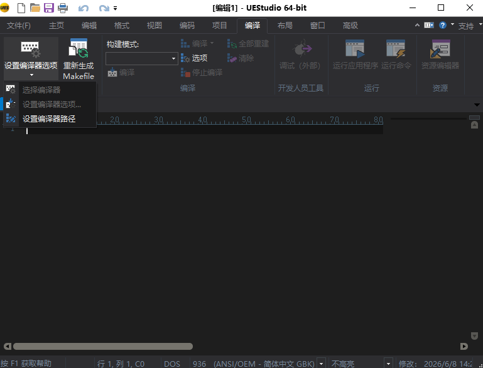The height and width of the screenshot is (368, 483).
Task: Open the 构建模式 combo box
Action: (142, 58)
